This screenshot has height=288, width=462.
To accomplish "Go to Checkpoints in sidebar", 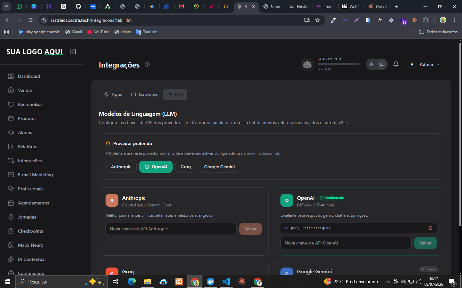I will click(x=30, y=231).
